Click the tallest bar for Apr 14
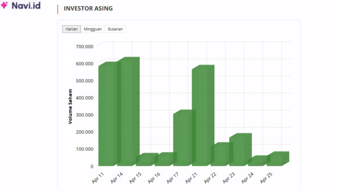This screenshot has height=194, width=345. tap(128, 112)
